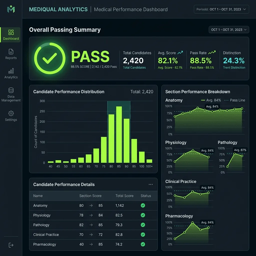
Task: Click the Total Candidates value 2,420
Action: tap(133, 60)
